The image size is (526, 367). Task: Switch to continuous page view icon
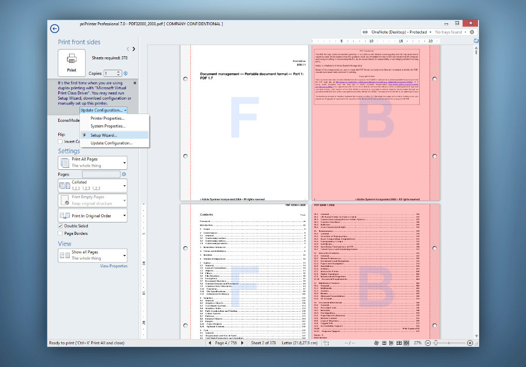[x=391, y=343]
